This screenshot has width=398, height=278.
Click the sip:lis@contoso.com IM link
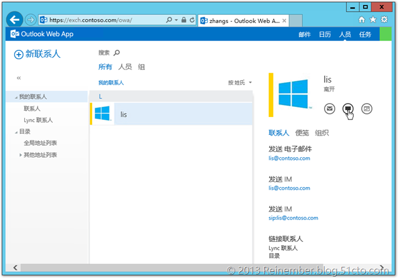(x=293, y=218)
